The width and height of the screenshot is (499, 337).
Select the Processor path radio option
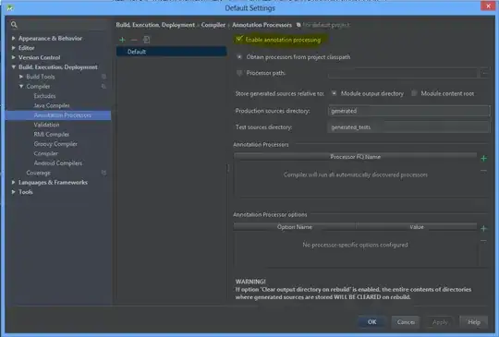(239, 73)
